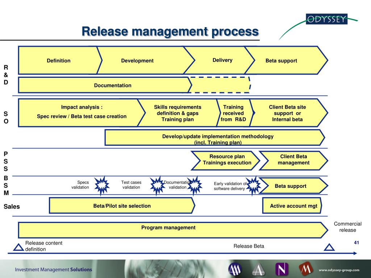The height and width of the screenshot is (278, 371).
Task: Select the Delivery phase chevron
Action: click(x=219, y=60)
